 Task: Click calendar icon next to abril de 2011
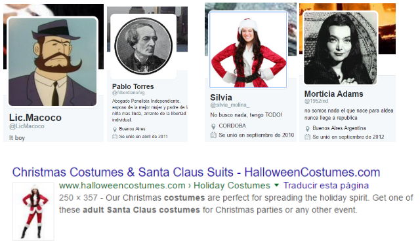click(115, 137)
